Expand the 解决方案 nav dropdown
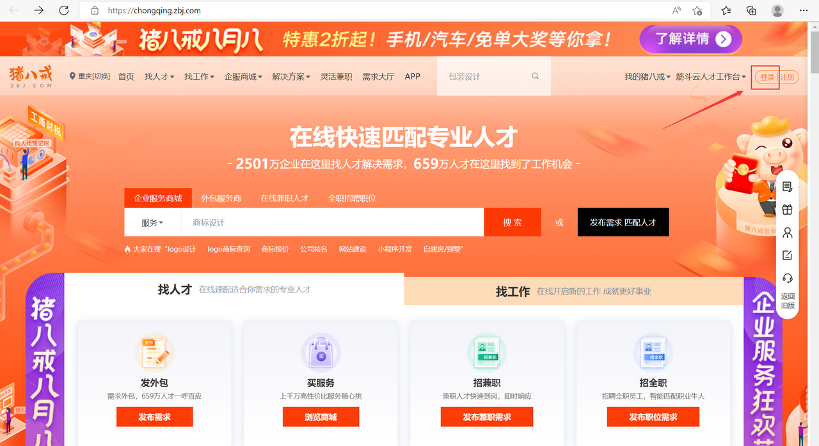Screen dimensions: 819x446 [x=291, y=77]
